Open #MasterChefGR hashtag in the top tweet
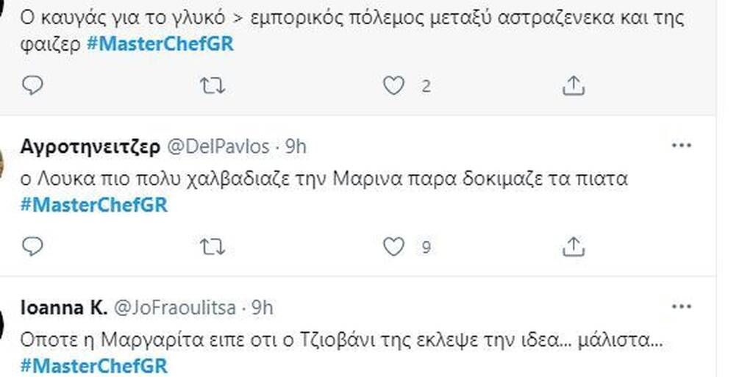Screen dimensions: 753x377 [160, 43]
